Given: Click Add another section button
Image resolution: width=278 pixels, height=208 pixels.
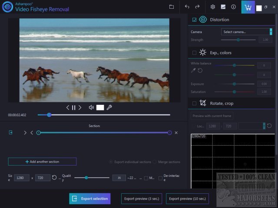Looking at the screenshot, I should pos(42,162).
